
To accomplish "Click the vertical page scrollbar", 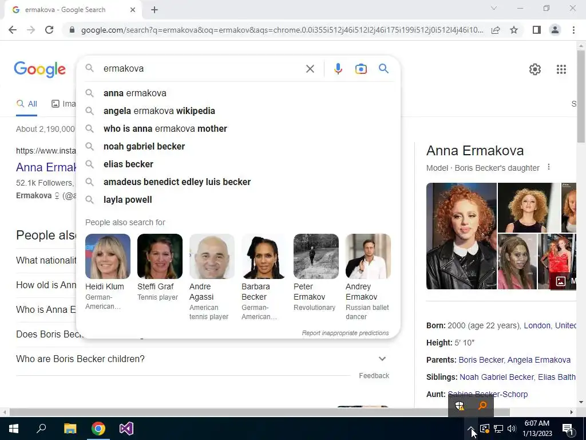I will pyautogui.click(x=581, y=97).
